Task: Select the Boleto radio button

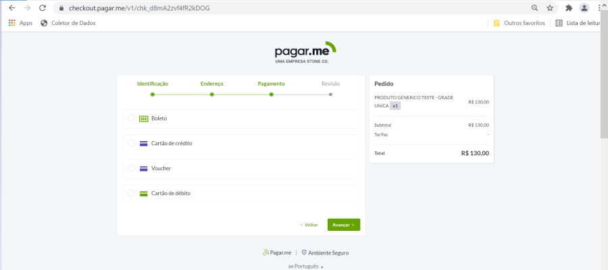Action: pos(131,117)
